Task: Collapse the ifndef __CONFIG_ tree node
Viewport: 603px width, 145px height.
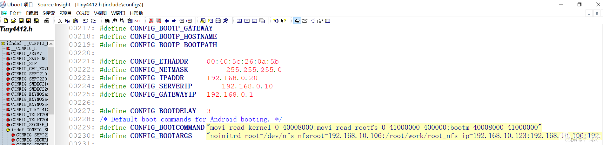Action: pos(3,43)
